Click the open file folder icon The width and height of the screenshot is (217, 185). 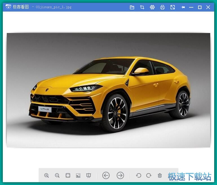[x=132, y=7]
